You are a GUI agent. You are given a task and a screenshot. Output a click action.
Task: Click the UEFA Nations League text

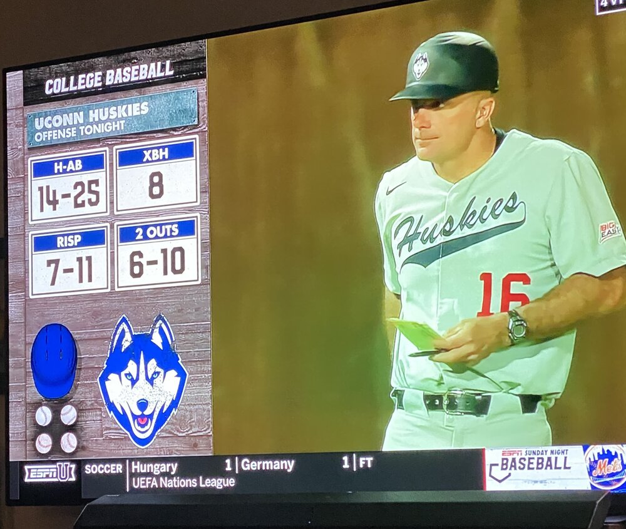183,483
